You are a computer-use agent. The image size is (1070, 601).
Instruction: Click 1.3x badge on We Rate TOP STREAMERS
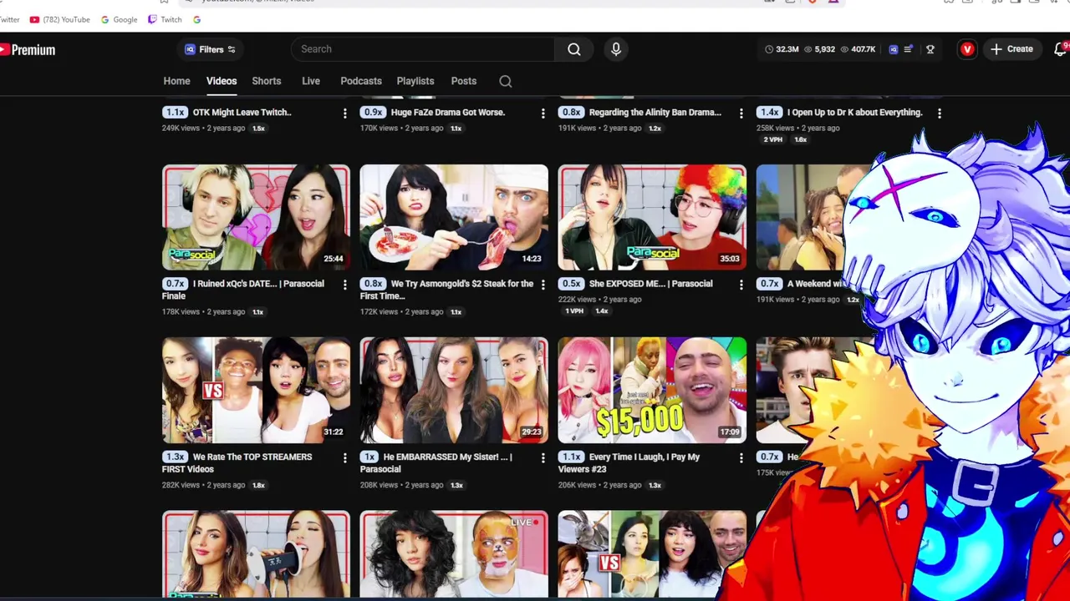click(x=175, y=457)
